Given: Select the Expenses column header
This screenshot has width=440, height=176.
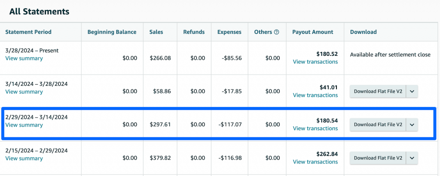Looking at the screenshot, I should (x=229, y=32).
